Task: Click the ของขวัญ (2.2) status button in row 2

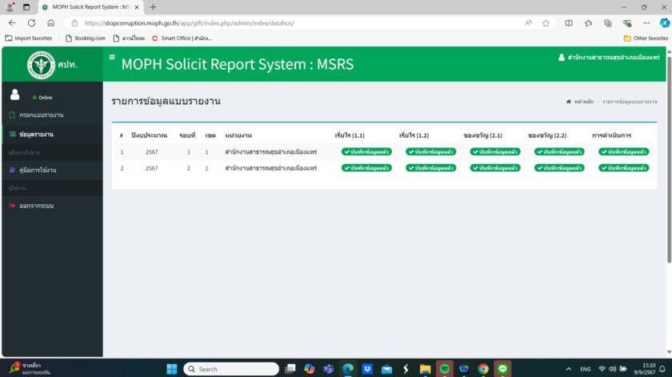Action: pos(559,168)
